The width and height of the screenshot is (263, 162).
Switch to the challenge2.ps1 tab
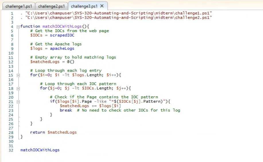point(51,6)
